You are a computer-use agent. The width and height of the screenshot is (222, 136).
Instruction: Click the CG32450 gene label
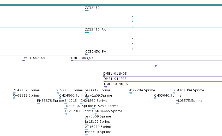point(92,8)
